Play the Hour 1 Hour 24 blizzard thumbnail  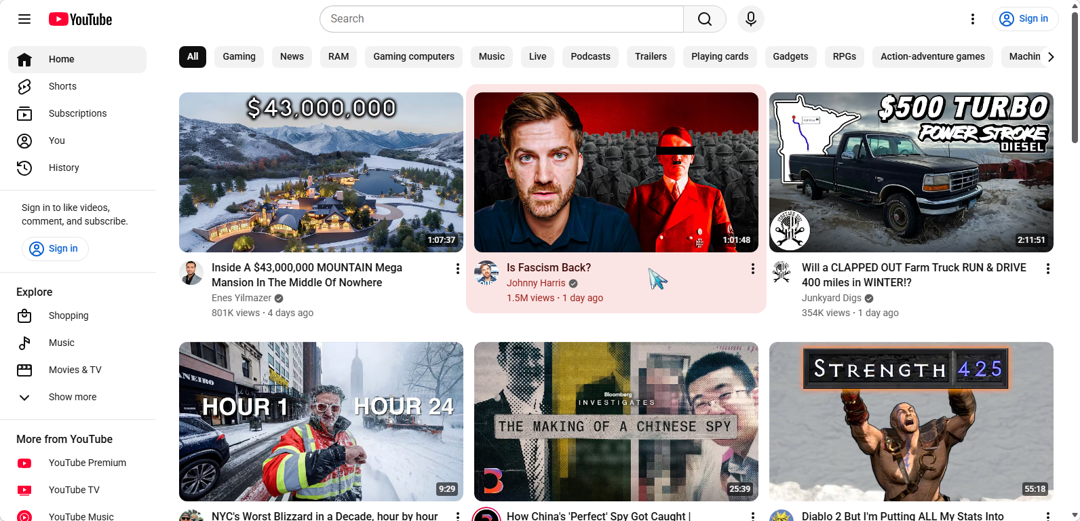(x=321, y=422)
